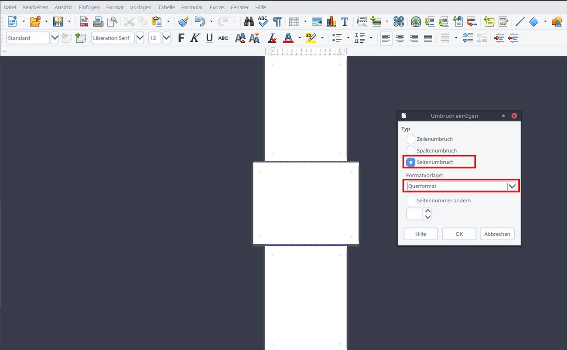Activate the Clone Formatting paintbrush
Screen dimensions: 567x350
(183, 21)
